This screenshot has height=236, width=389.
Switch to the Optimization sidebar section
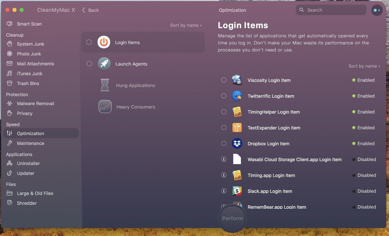click(x=41, y=133)
